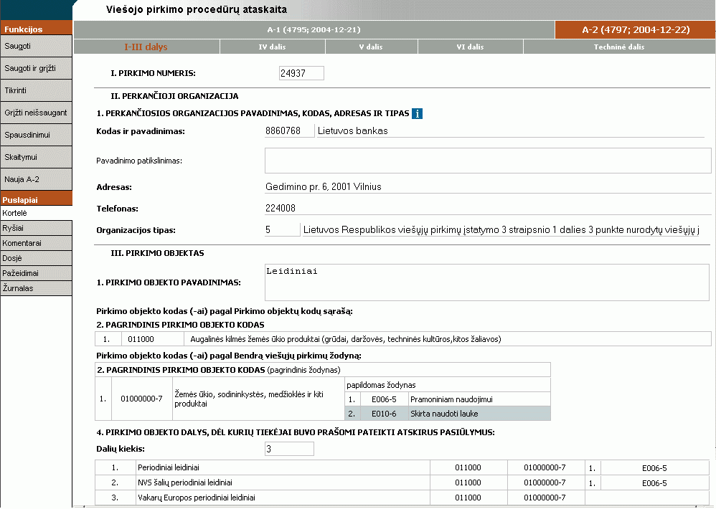Open the Pažeidimai page
This screenshot has width=716, height=509.
coord(36,273)
